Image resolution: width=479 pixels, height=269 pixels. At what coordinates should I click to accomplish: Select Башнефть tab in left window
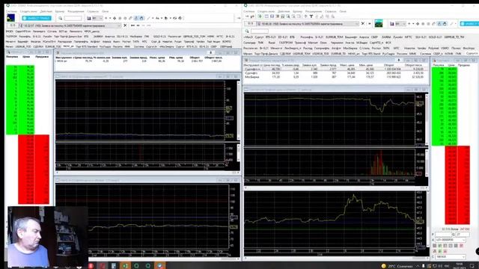click(23, 42)
